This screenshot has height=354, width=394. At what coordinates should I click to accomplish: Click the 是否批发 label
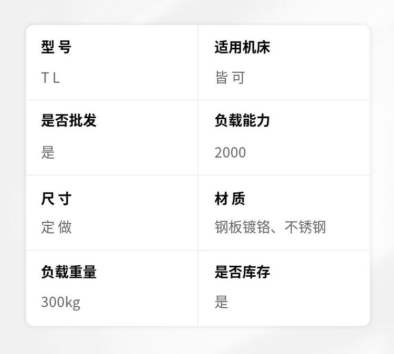coord(69,120)
